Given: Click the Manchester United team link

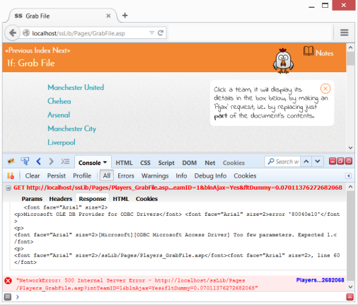Looking at the screenshot, I should pyautogui.click(x=76, y=87).
